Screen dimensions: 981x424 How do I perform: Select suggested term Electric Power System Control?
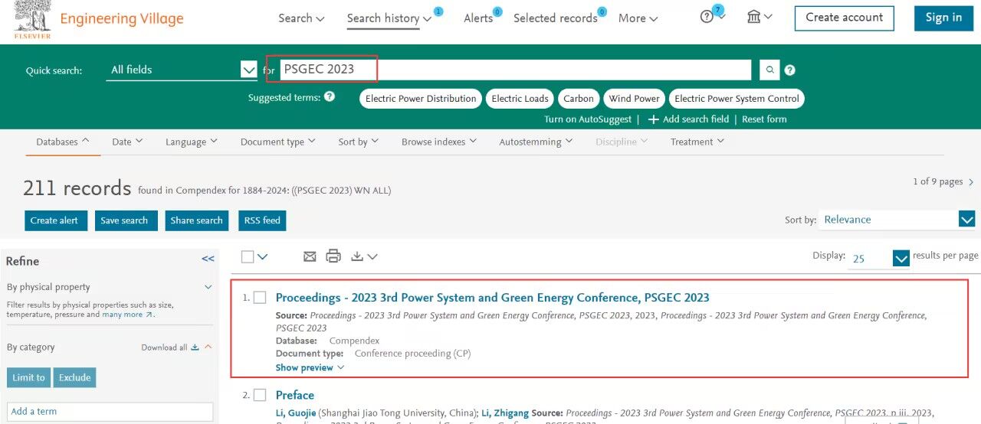pyautogui.click(x=737, y=98)
